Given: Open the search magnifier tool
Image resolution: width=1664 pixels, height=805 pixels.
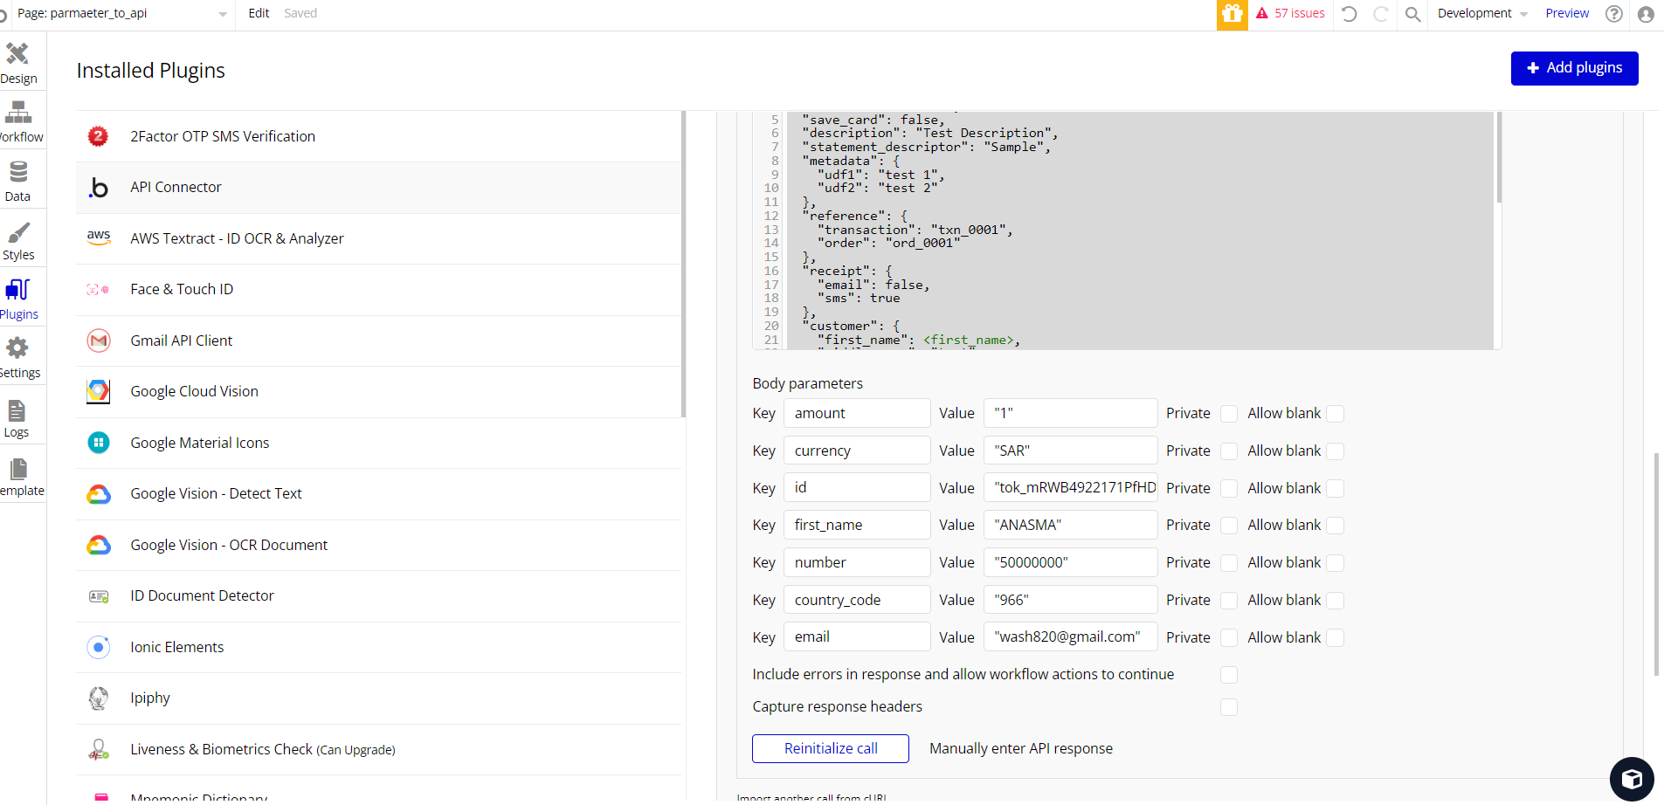Looking at the screenshot, I should pos(1412,14).
